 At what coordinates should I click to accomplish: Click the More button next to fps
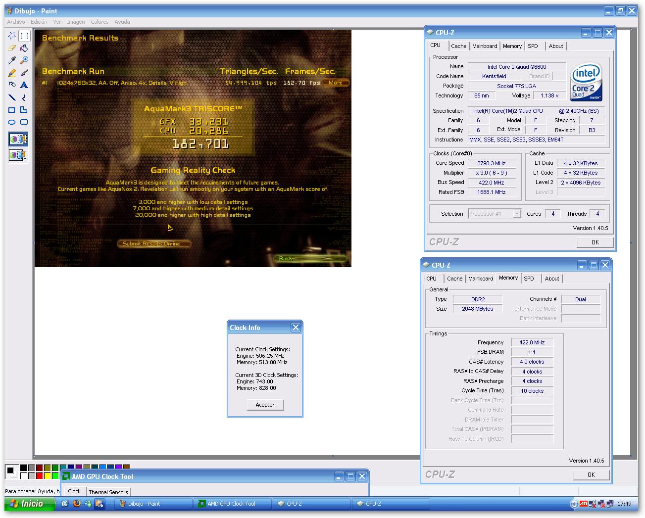[x=336, y=83]
